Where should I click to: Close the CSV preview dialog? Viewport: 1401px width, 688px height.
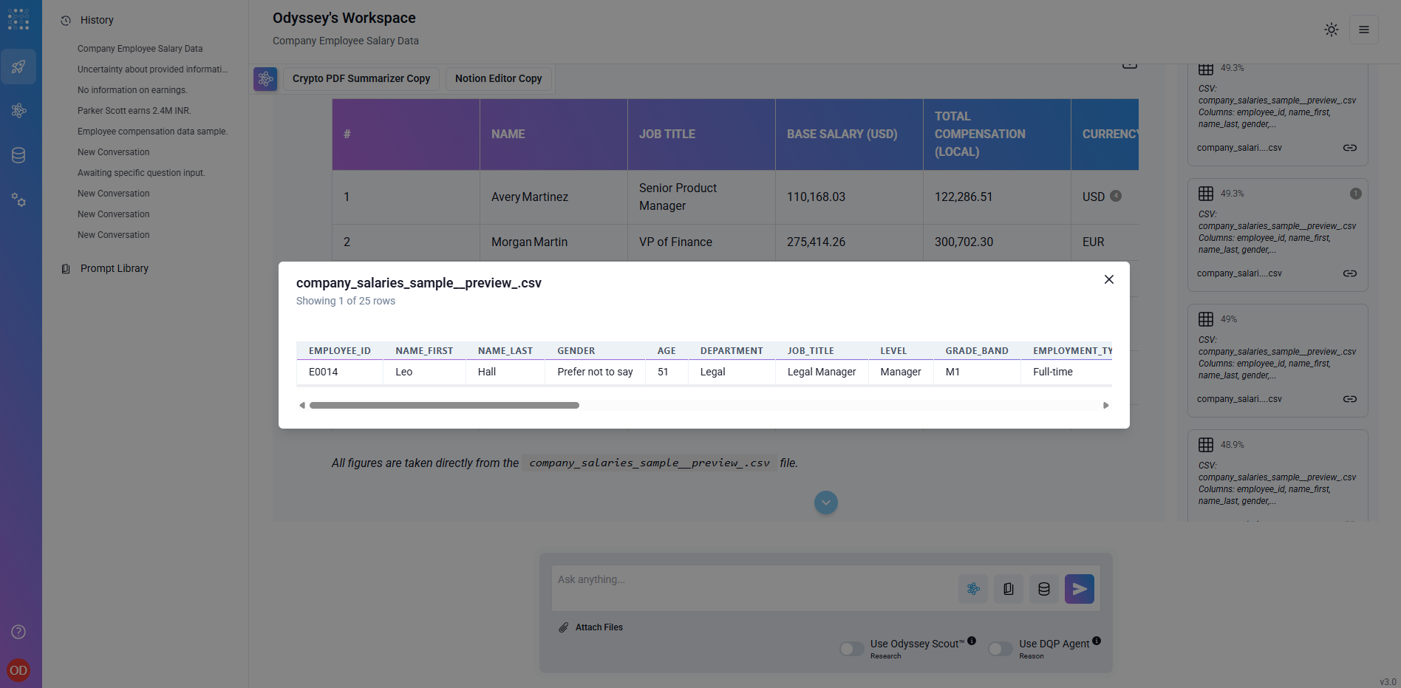(1108, 279)
